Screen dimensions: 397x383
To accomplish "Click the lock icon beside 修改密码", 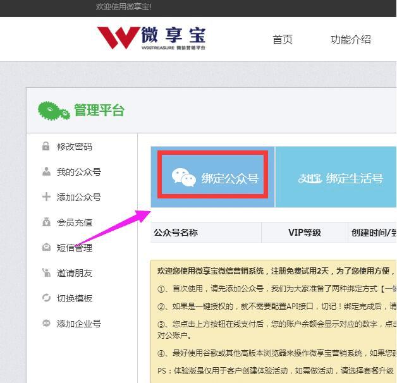I will [46, 147].
